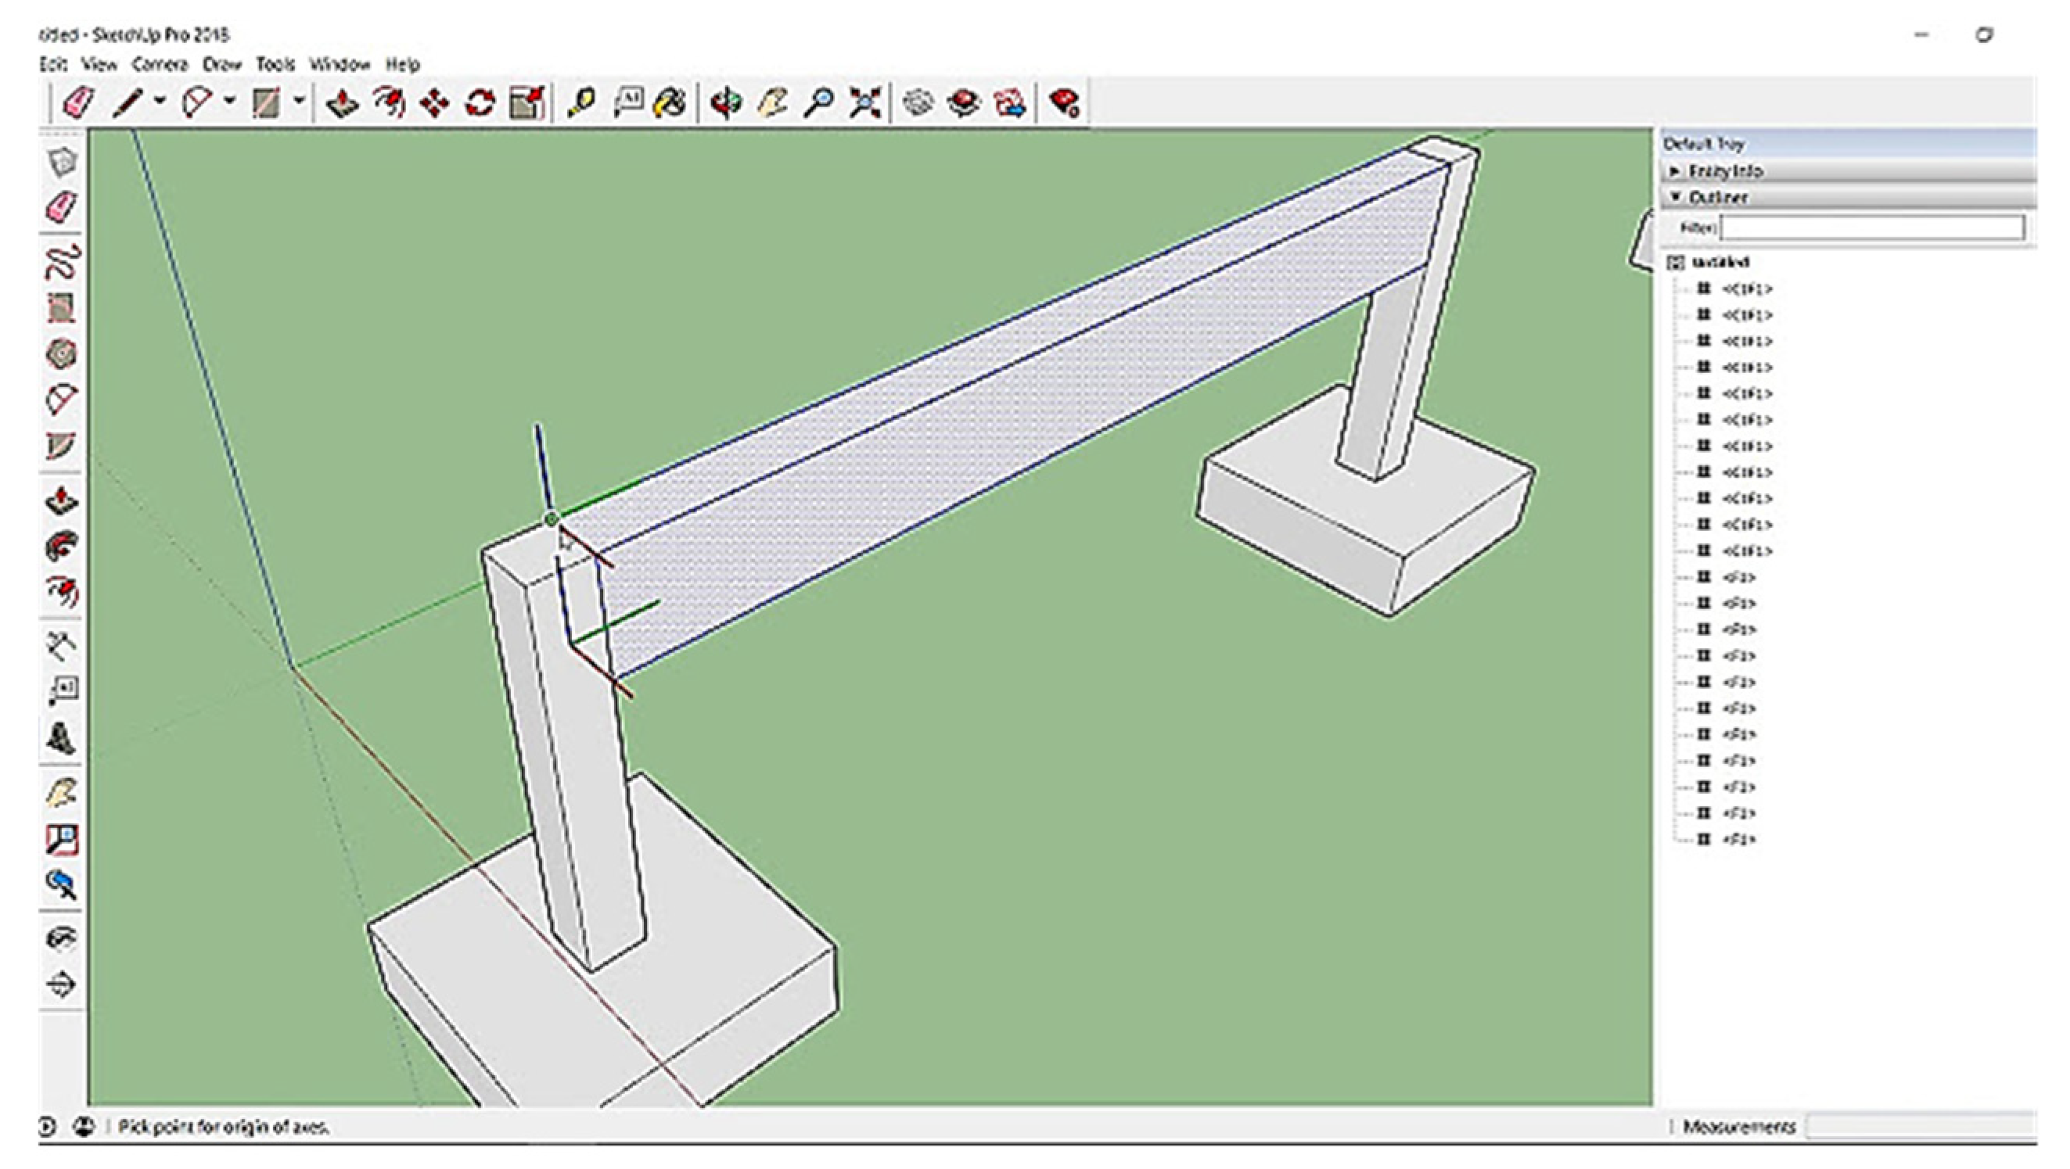
Task: Select the Orbit tool in top toolbar
Action: 727,103
